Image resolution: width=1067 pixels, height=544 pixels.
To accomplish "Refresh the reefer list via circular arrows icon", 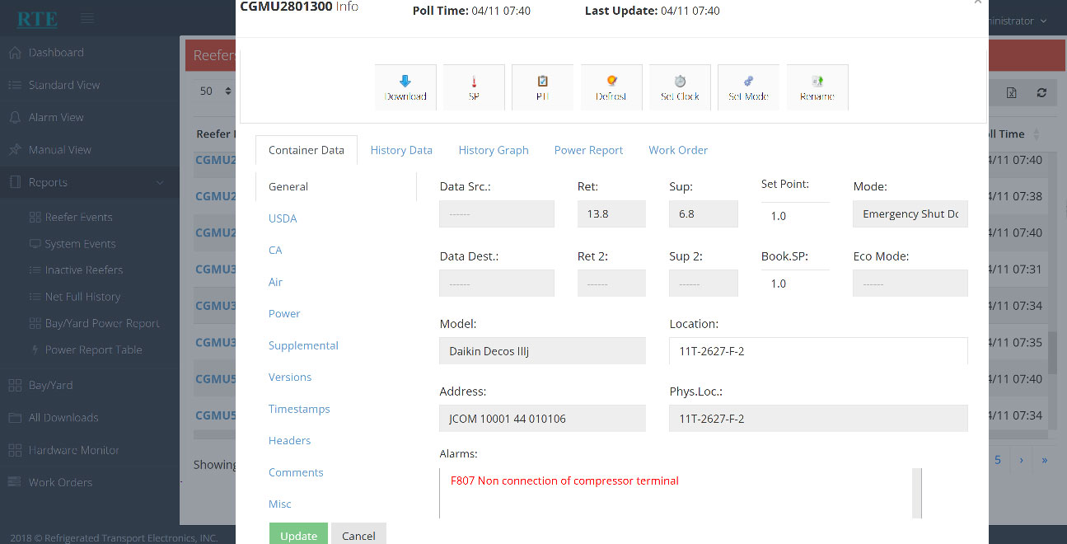I will (1041, 92).
